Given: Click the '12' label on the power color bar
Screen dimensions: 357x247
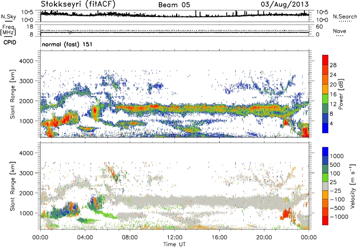Looking at the screenshot, I should 333,104.
